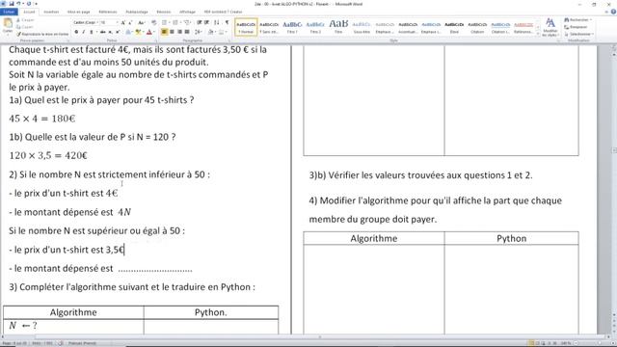Toggle Italic formatting
Image resolution: width=617 pixels, height=347 pixels.
84,32
